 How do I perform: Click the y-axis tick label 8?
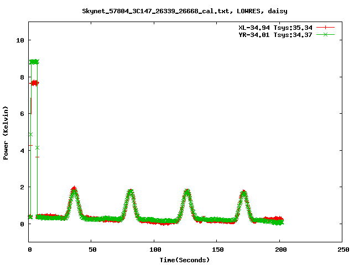point(22,77)
